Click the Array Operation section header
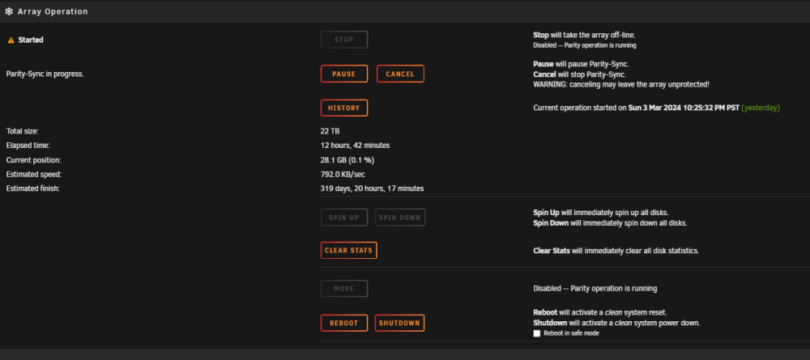Viewport: 810px width, 360px height. point(405,11)
